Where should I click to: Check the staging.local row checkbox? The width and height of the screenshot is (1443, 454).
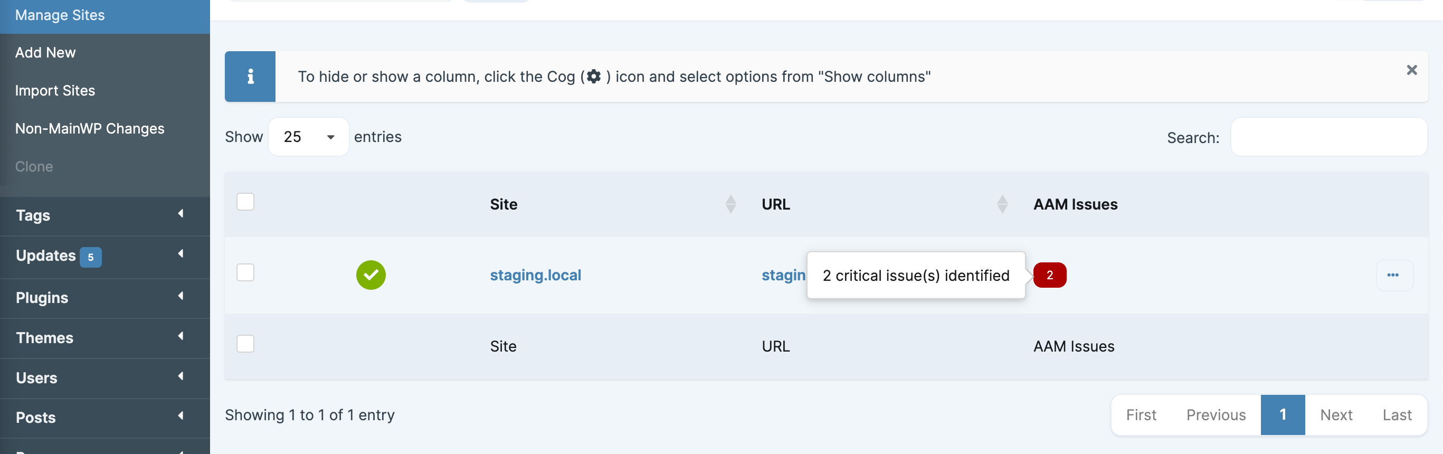(x=245, y=272)
